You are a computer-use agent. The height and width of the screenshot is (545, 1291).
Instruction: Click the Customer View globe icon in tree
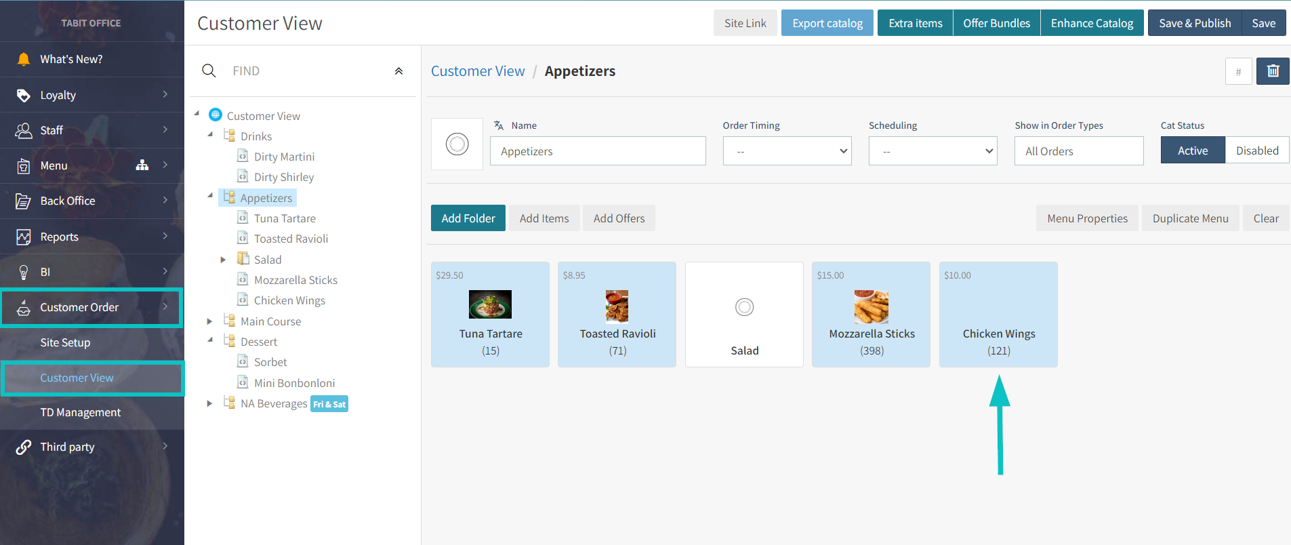[x=216, y=115]
